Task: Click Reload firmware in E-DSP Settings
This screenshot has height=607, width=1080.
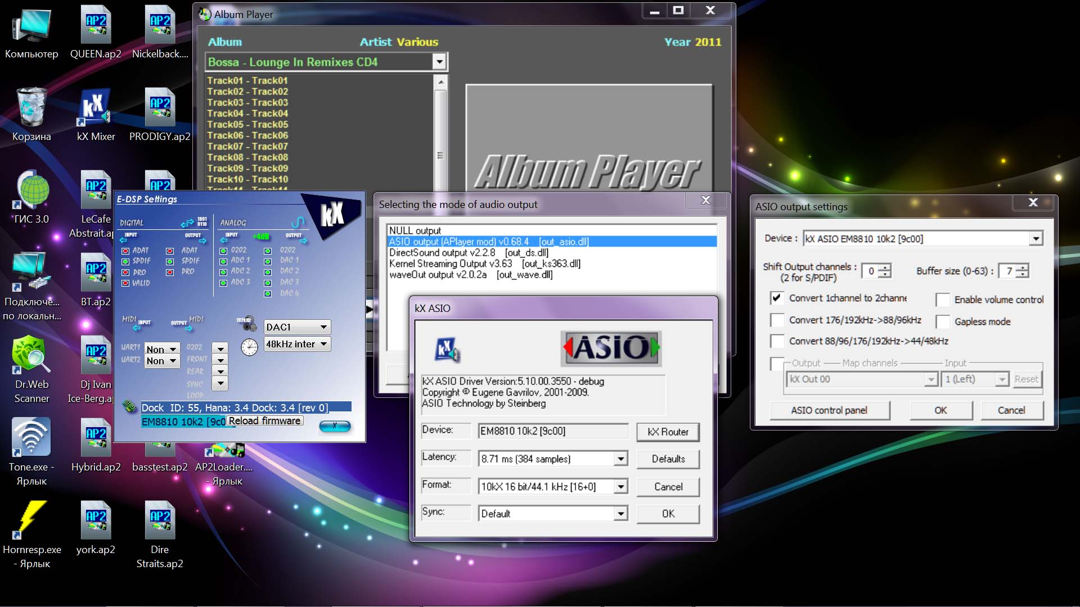Action: pos(264,421)
